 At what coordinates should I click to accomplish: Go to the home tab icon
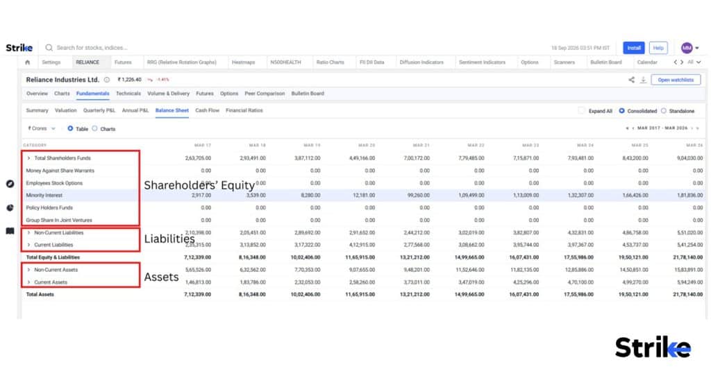click(x=28, y=62)
